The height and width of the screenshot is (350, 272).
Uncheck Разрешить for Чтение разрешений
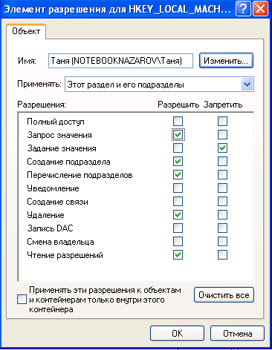click(x=178, y=255)
